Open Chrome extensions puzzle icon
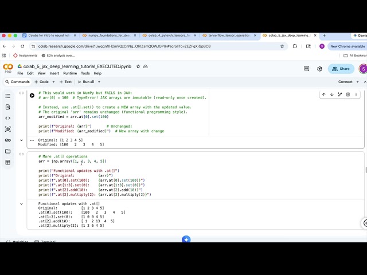 click(295, 46)
